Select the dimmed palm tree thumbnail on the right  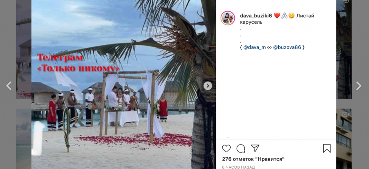tap(344, 49)
